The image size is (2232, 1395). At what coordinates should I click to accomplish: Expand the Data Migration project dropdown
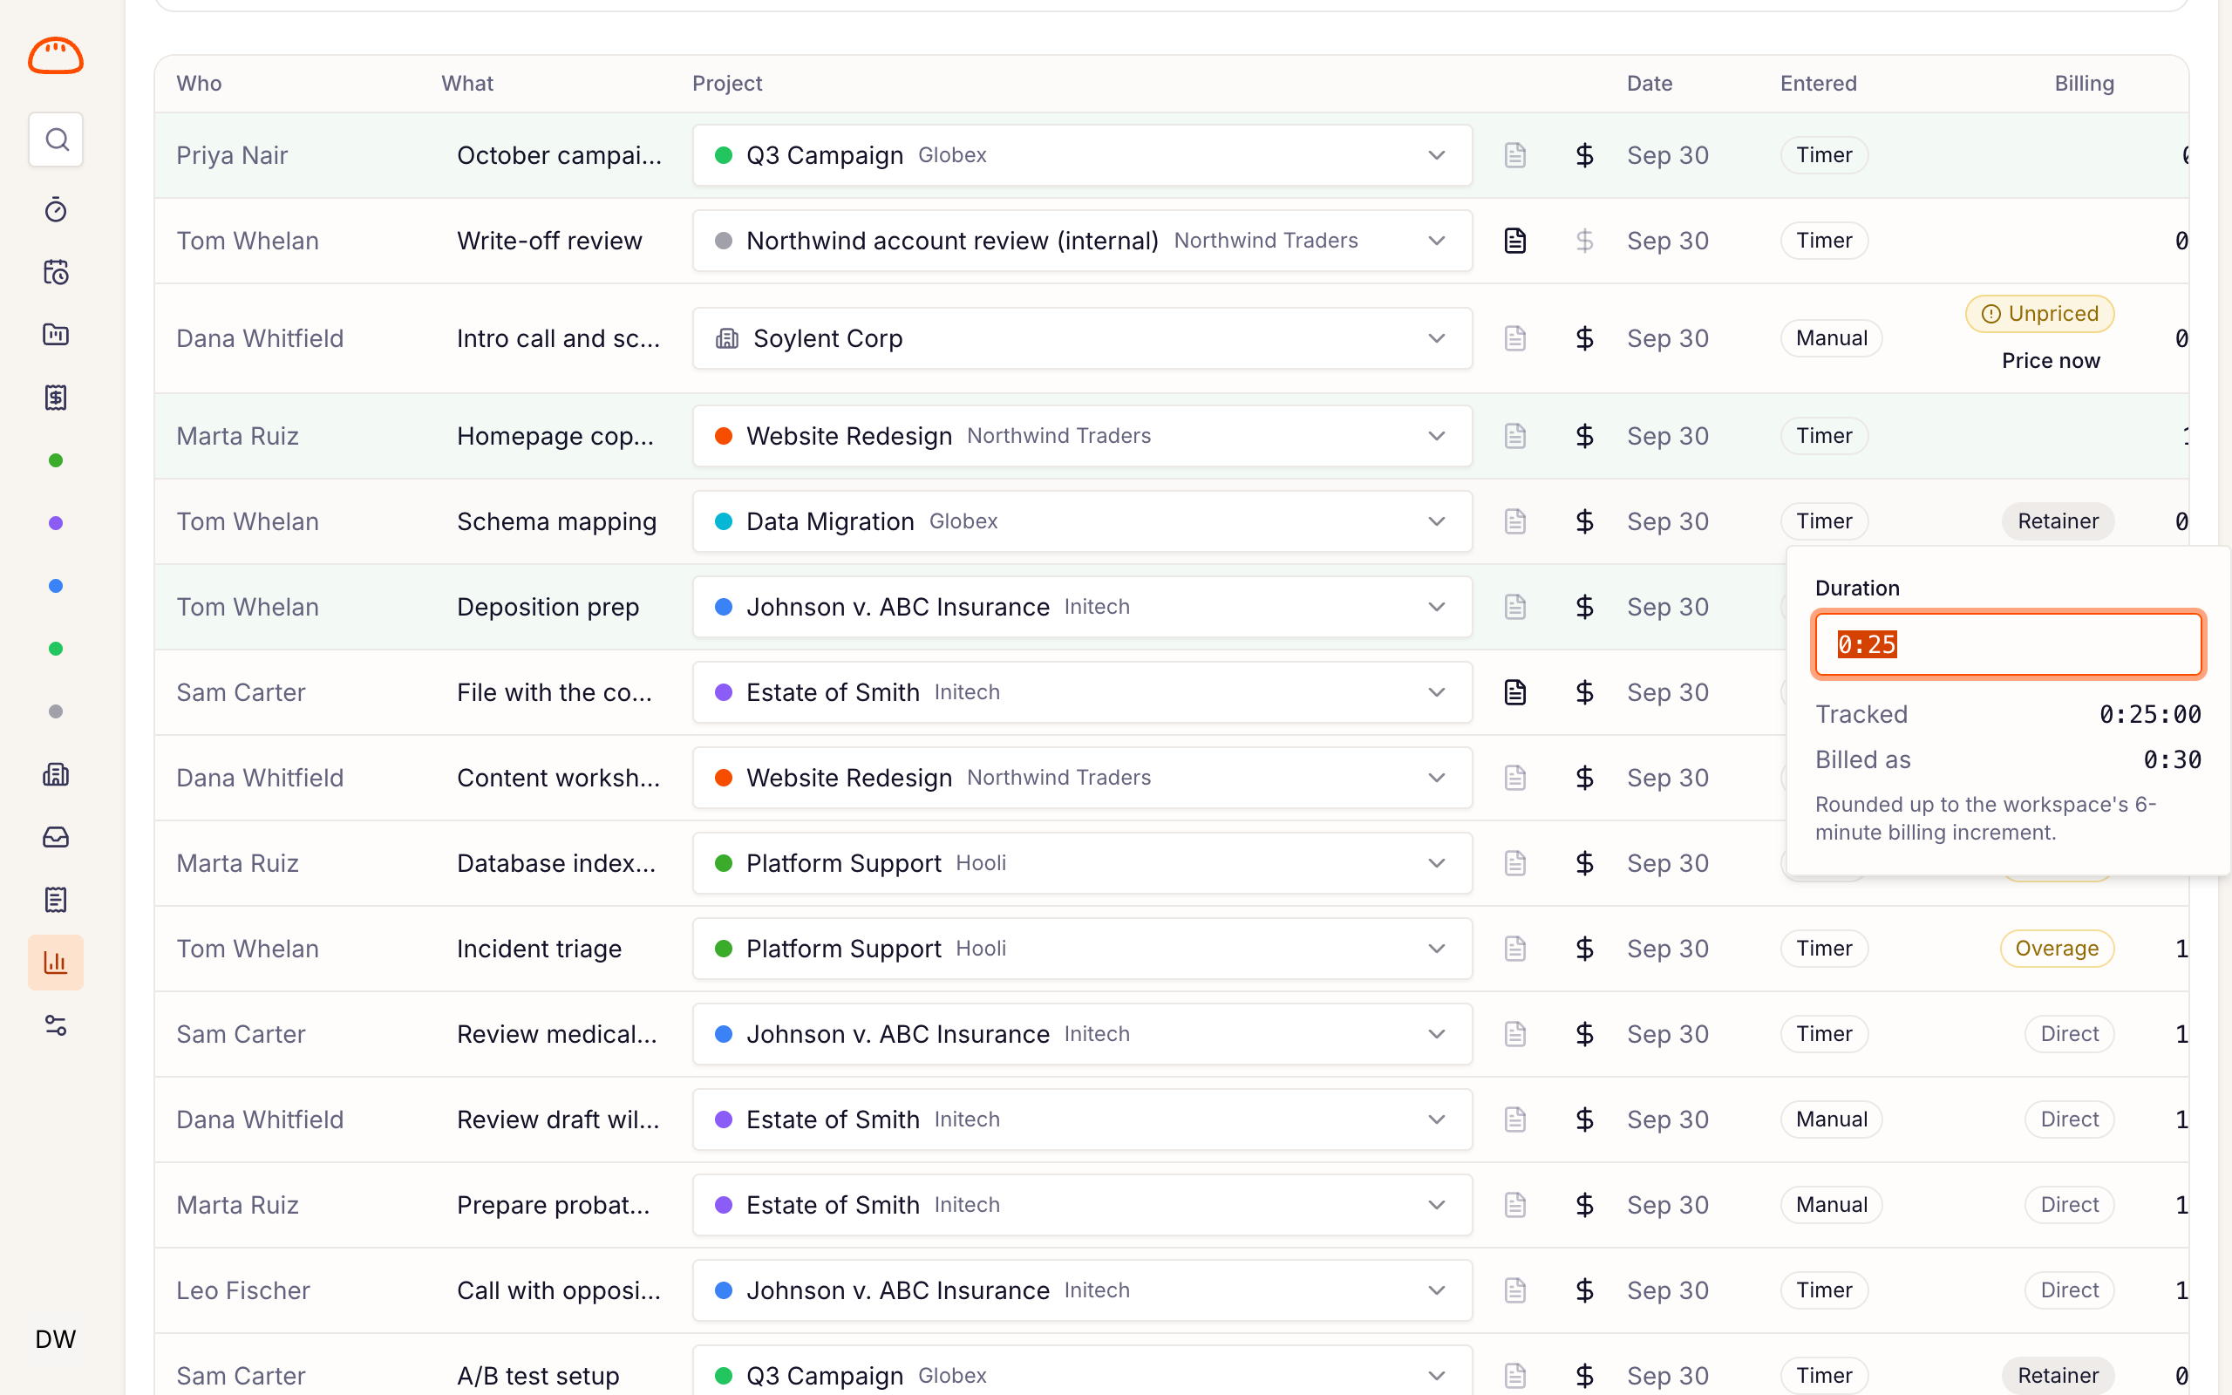[x=1082, y=521]
